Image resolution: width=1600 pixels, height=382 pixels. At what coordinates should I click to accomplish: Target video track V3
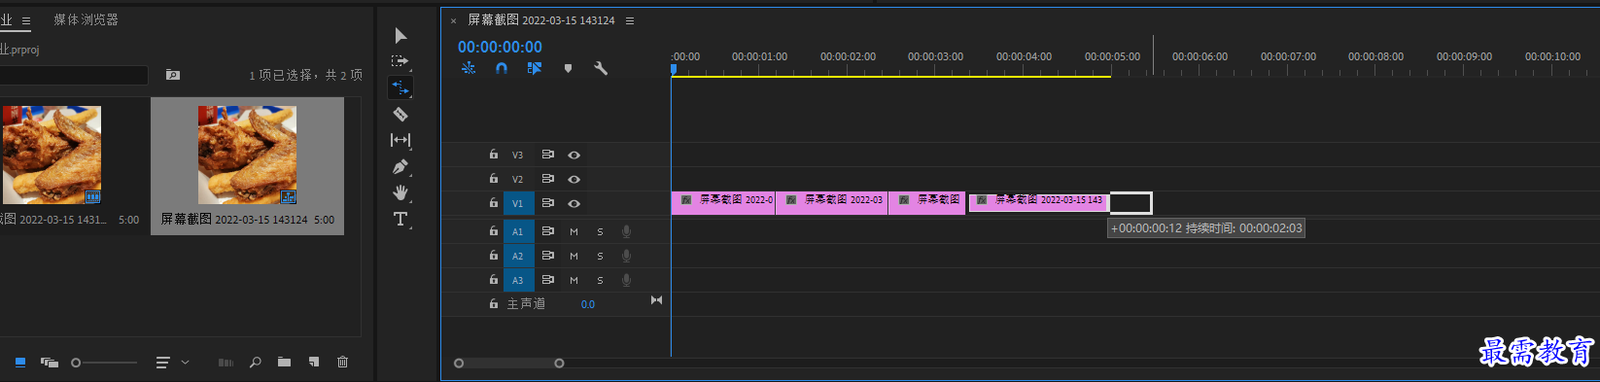tap(518, 155)
